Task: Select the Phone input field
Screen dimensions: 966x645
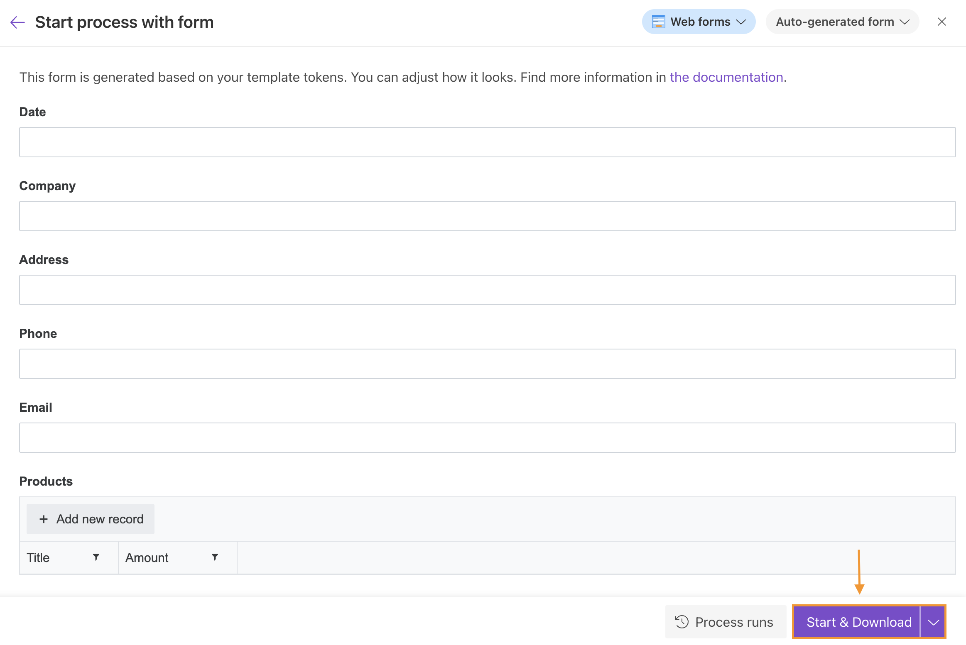Action: [x=487, y=364]
